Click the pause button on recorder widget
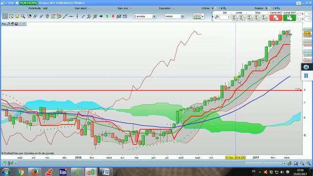Image resolution: width=313 pixels, height=176 pixels. (306, 76)
